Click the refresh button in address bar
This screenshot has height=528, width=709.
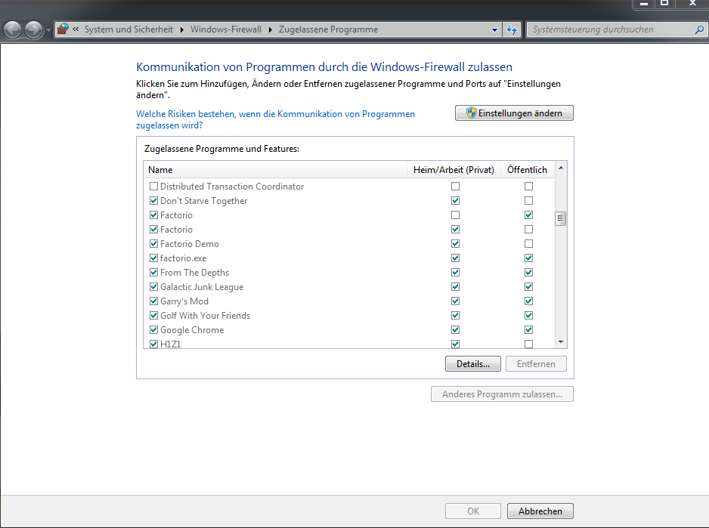tap(512, 29)
